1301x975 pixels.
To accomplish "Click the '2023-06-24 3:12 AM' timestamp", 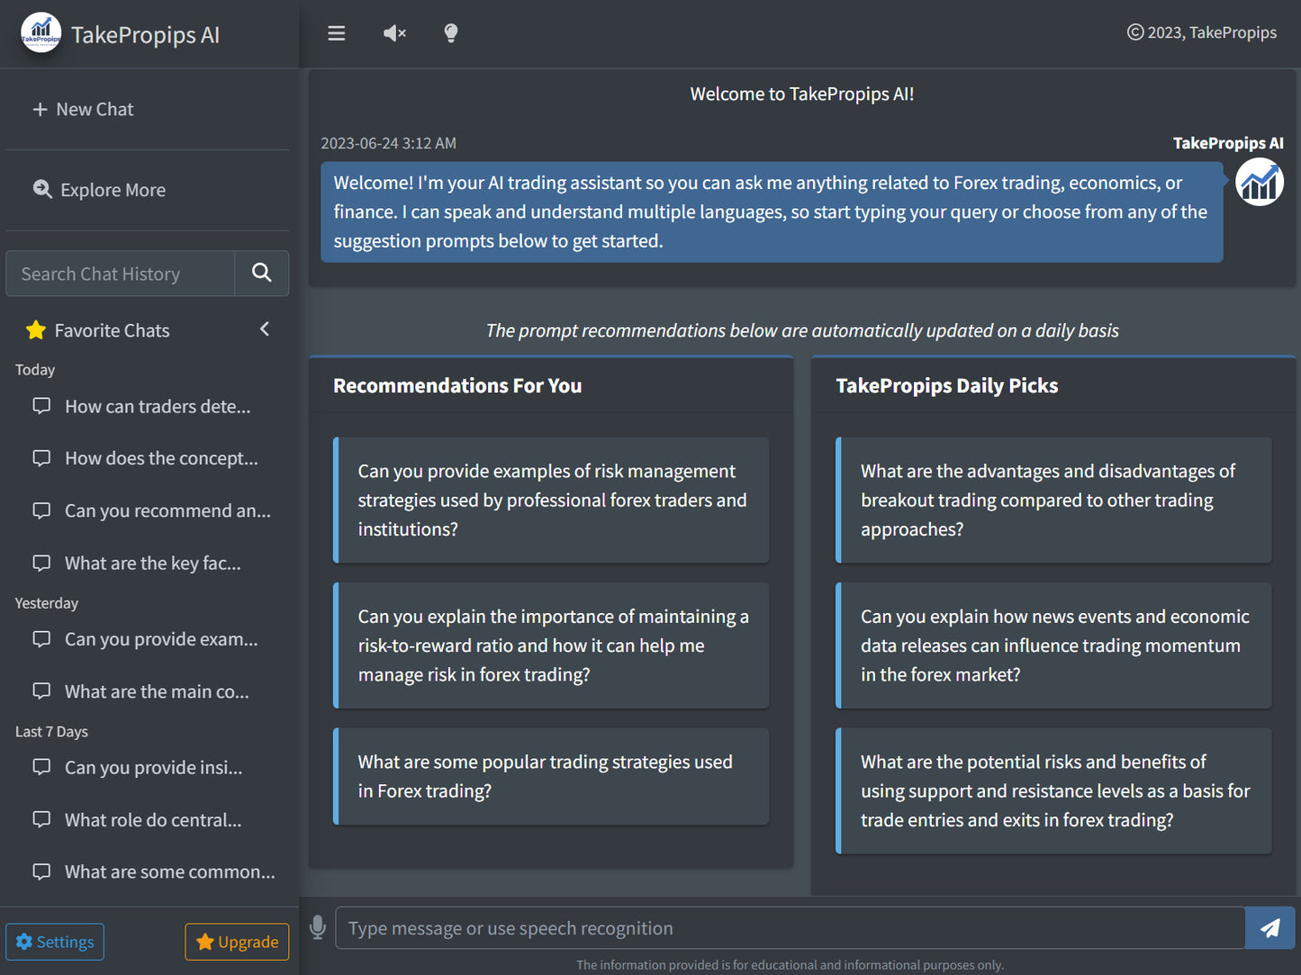I will tap(388, 143).
